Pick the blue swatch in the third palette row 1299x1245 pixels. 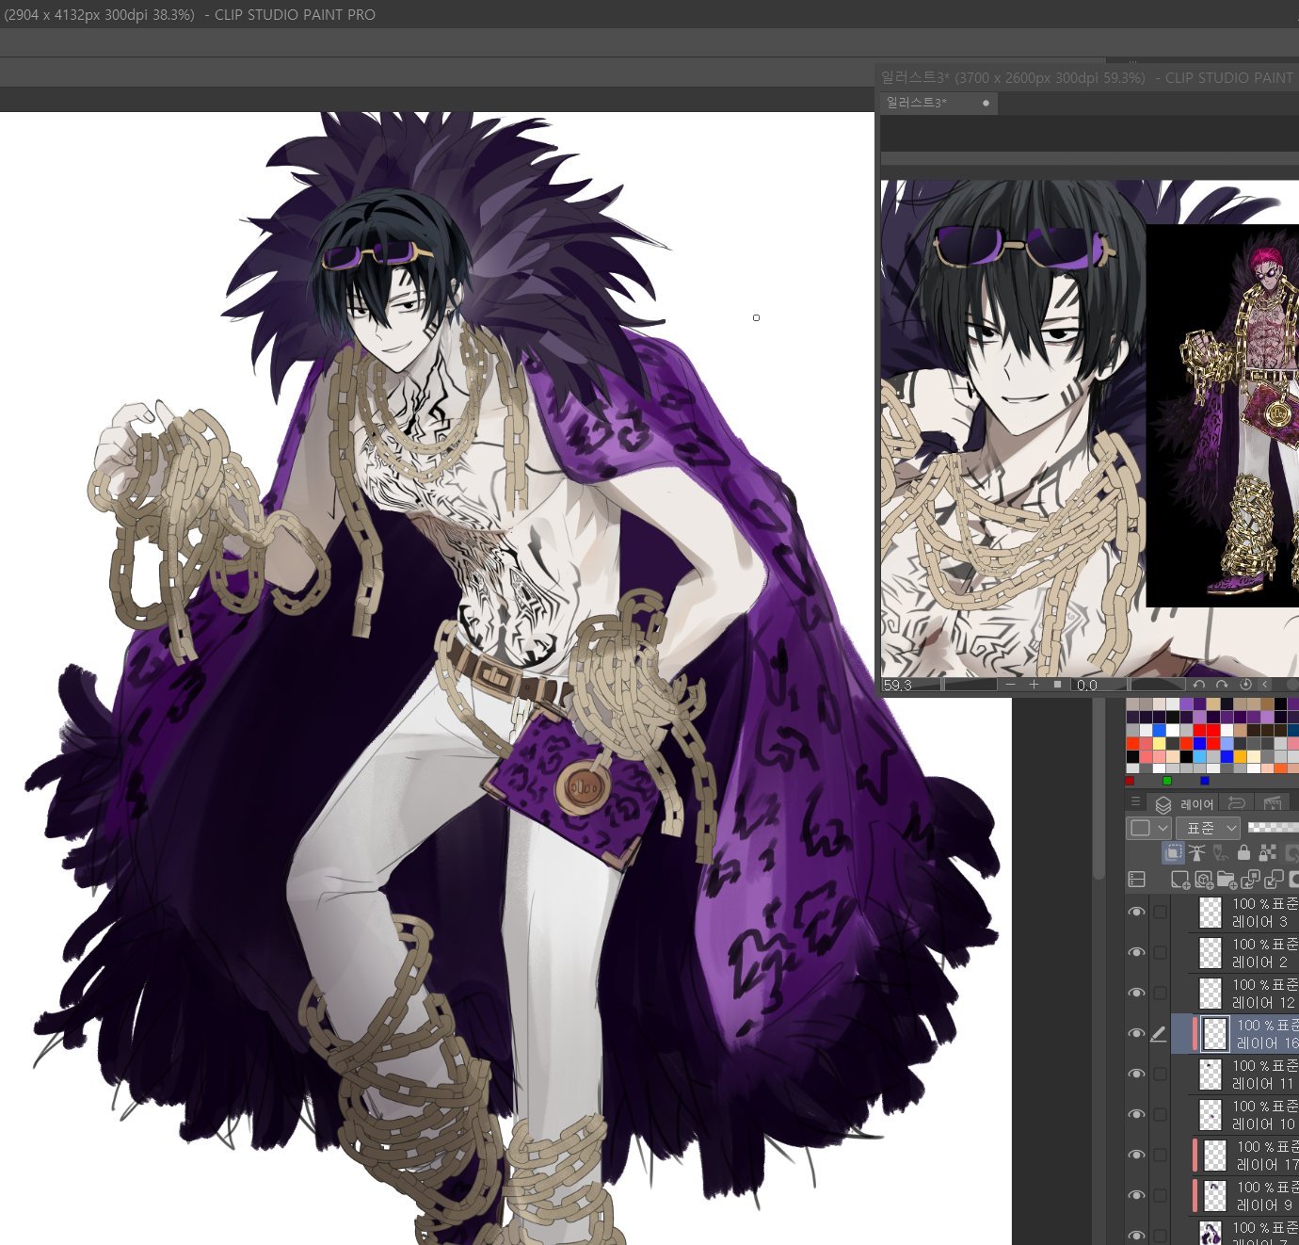(1159, 731)
